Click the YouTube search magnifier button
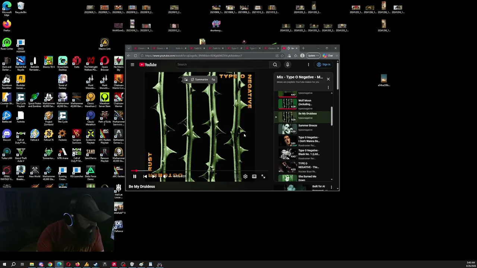 (x=275, y=65)
